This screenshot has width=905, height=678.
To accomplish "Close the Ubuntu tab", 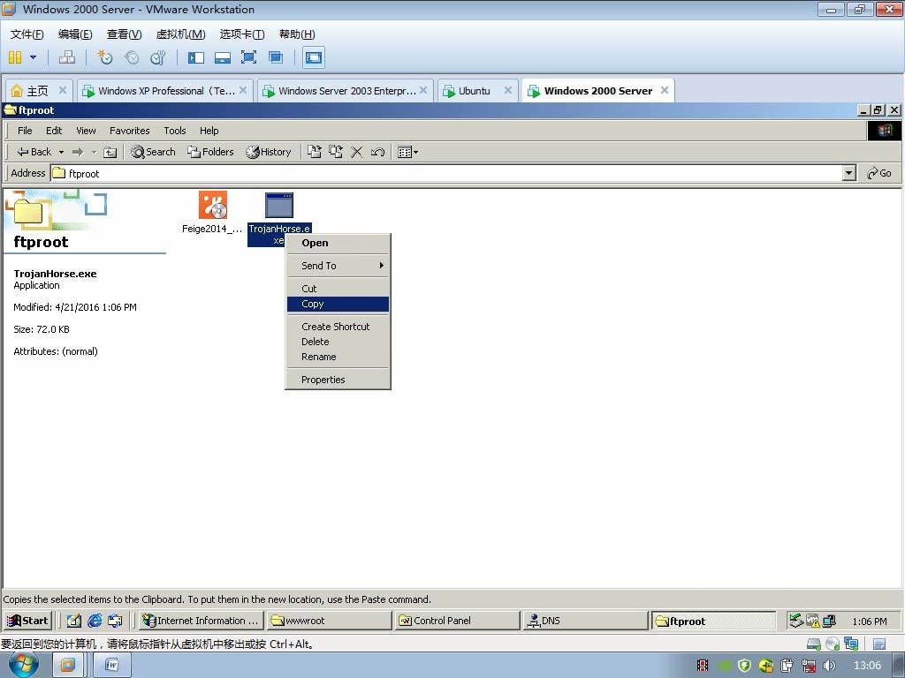I will coord(508,90).
